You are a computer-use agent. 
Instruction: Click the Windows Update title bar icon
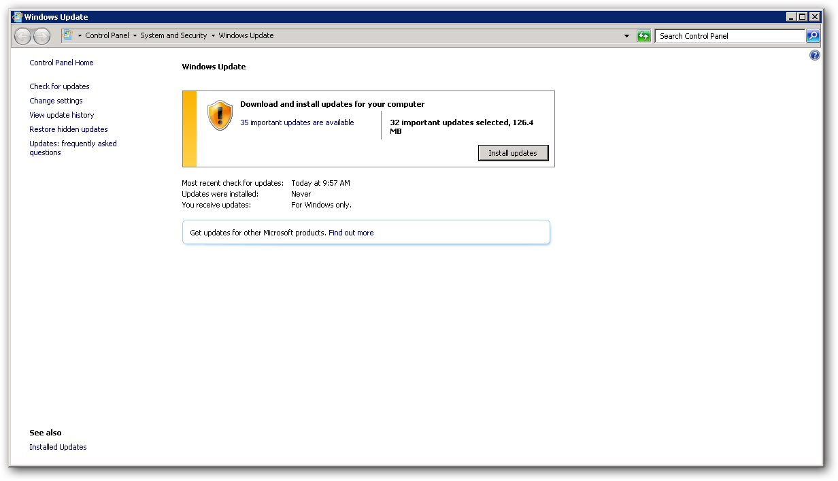tap(18, 17)
